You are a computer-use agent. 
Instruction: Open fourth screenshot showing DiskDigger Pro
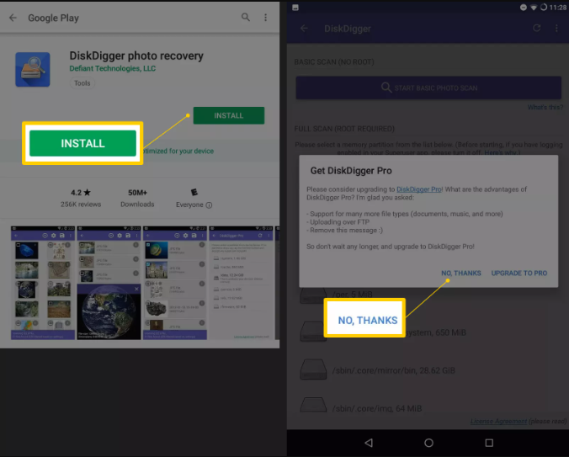pyautogui.click(x=241, y=283)
